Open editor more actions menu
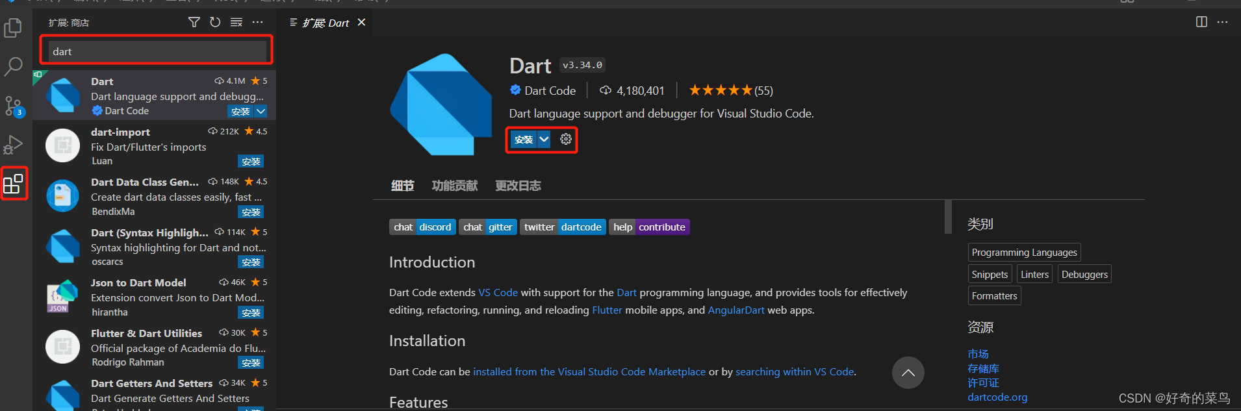This screenshot has width=1241, height=411. [1222, 22]
